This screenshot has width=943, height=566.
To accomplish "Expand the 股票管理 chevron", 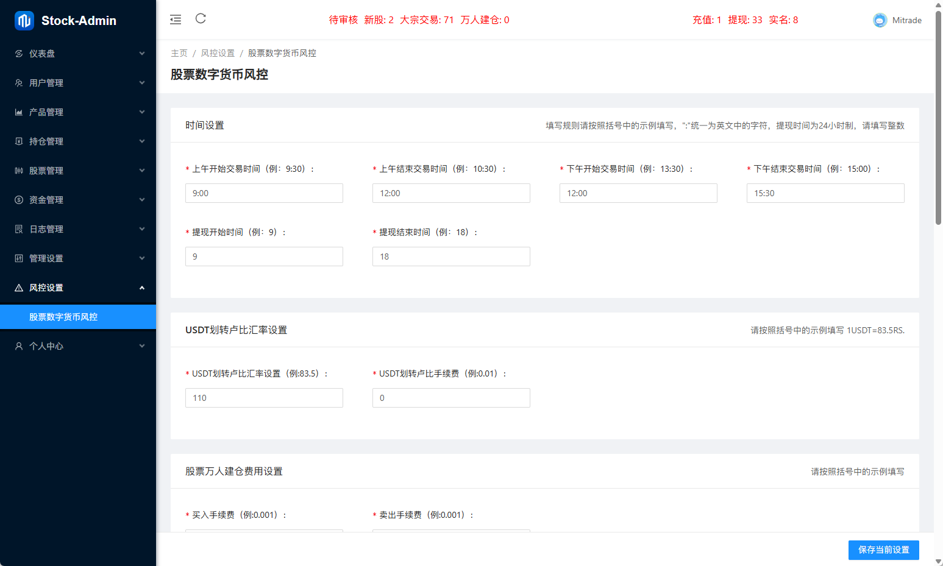I will pos(142,171).
